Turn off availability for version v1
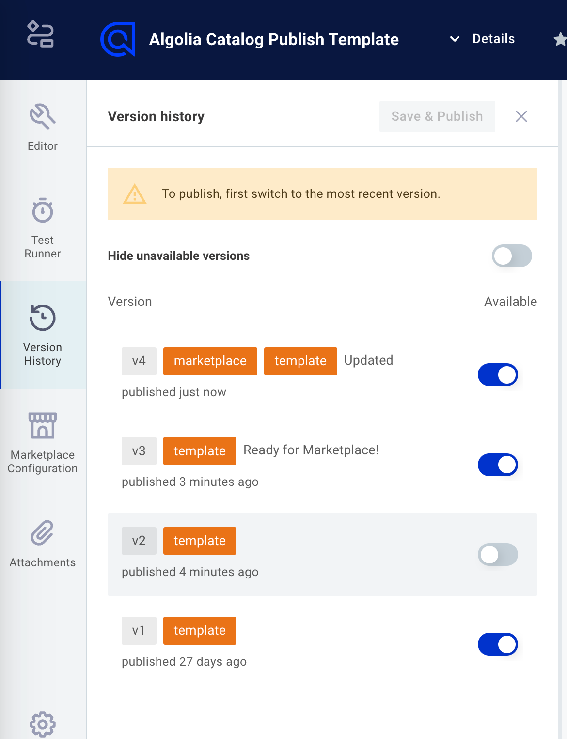The height and width of the screenshot is (739, 567). coord(498,644)
